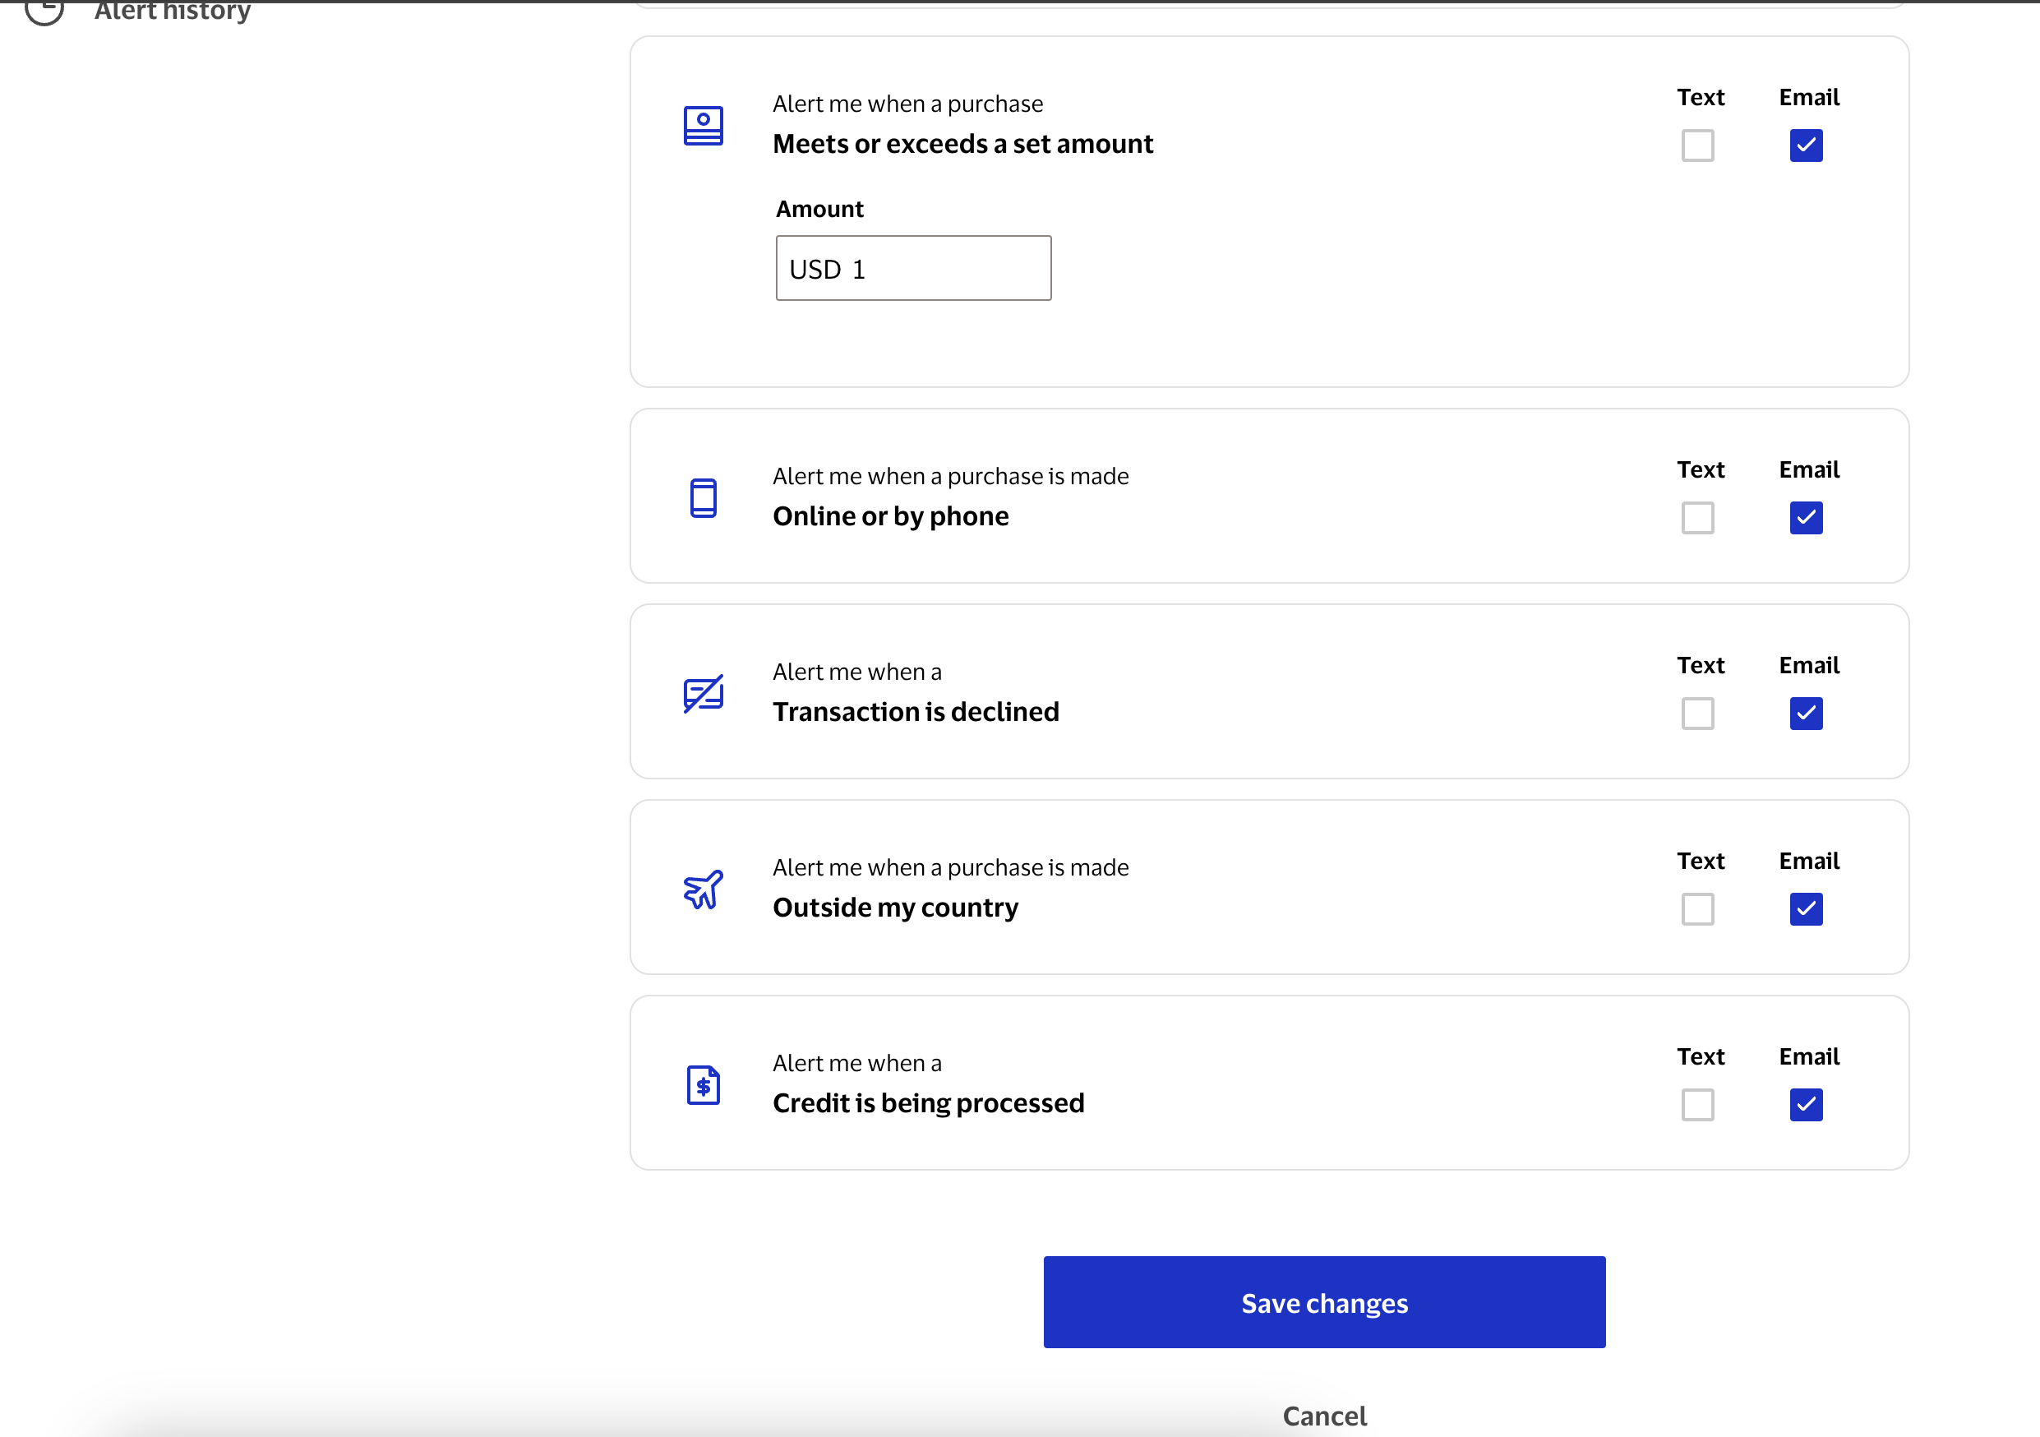Click the Cancel link

click(x=1324, y=1416)
